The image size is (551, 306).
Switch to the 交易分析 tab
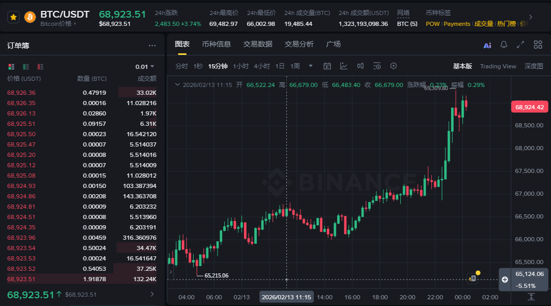pyautogui.click(x=299, y=44)
